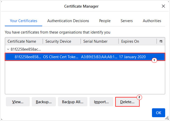Delete the selected certificate

[127, 102]
